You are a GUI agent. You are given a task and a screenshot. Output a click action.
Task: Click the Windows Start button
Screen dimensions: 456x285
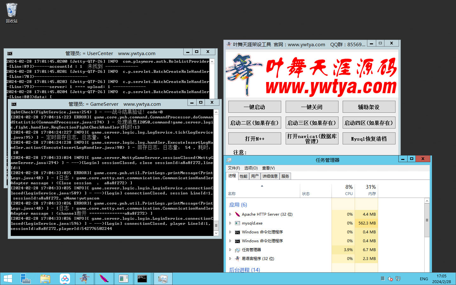click(x=8, y=279)
